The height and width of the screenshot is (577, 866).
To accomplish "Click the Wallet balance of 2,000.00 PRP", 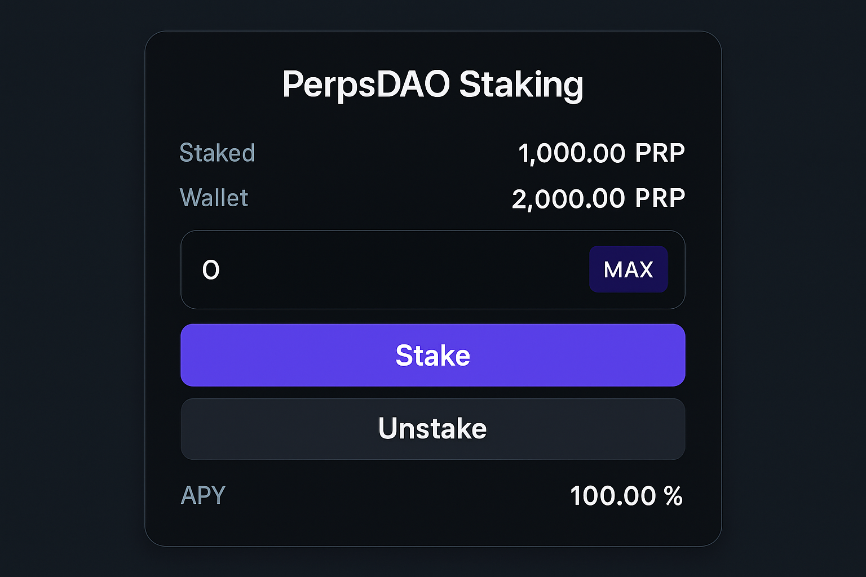I will 598,198.
